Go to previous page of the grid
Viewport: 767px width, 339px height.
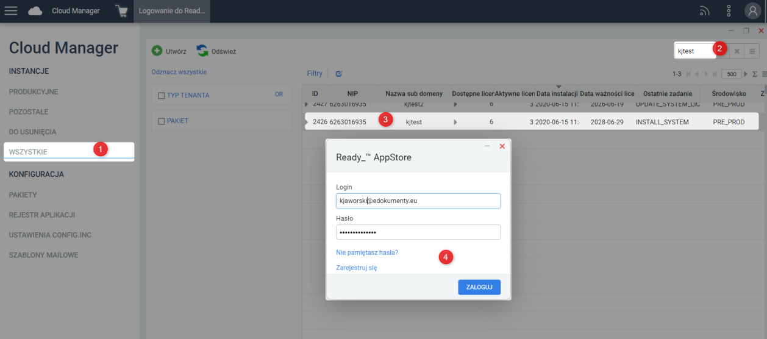pyautogui.click(x=698, y=74)
